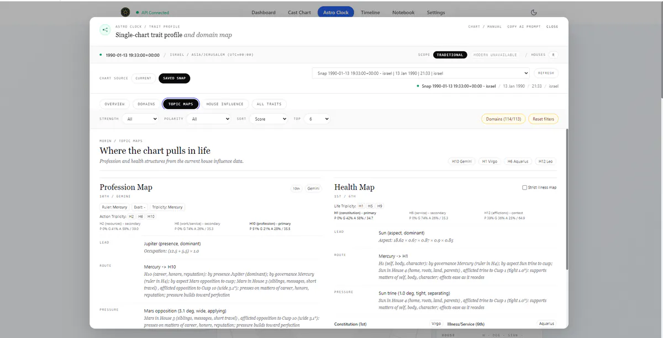Screen dimensions: 663x338
Task: Click the share network icon
Action: (105, 30)
